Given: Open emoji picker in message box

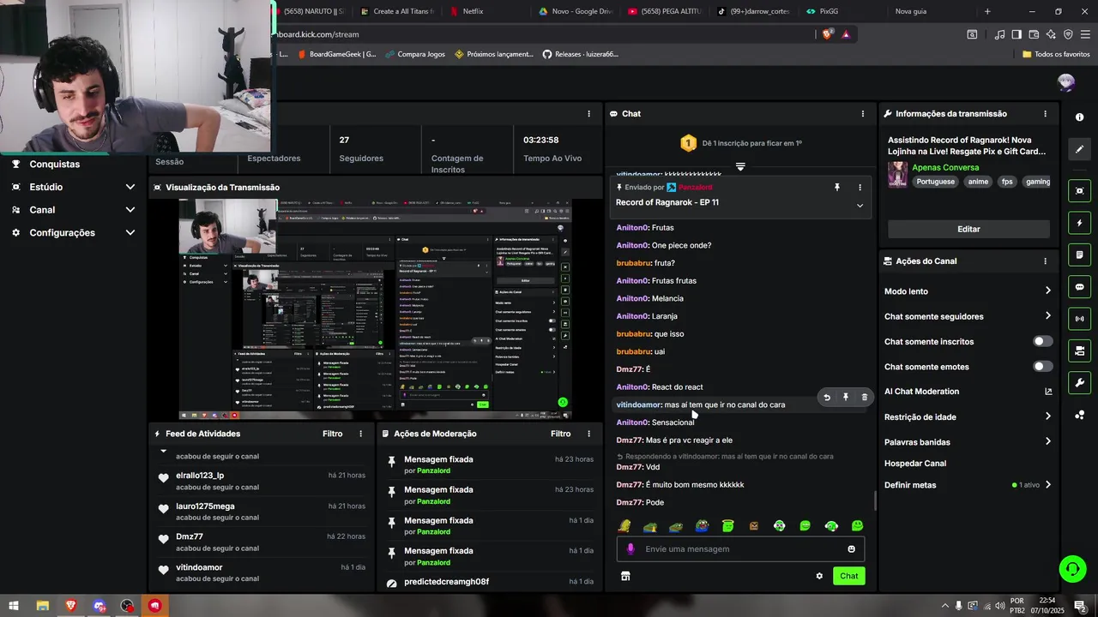Looking at the screenshot, I should tap(851, 549).
